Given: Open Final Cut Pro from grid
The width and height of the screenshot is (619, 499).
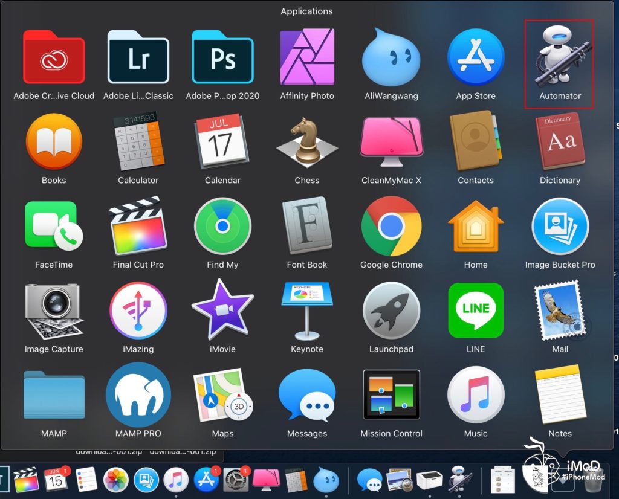Looking at the screenshot, I should tap(138, 226).
